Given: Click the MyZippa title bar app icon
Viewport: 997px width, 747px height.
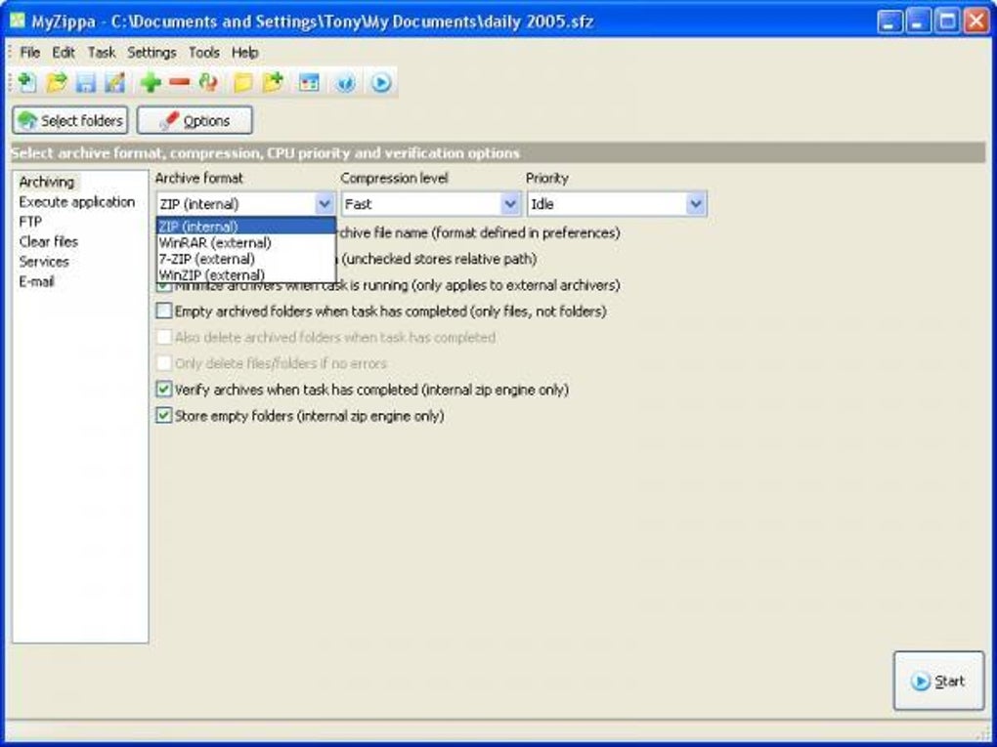Looking at the screenshot, I should [x=18, y=21].
